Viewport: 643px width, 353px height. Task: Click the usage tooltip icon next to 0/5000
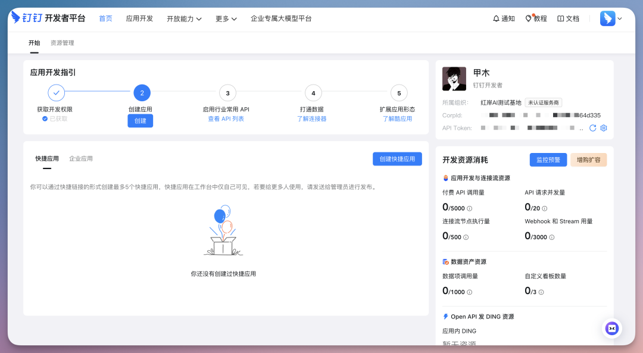tap(470, 208)
